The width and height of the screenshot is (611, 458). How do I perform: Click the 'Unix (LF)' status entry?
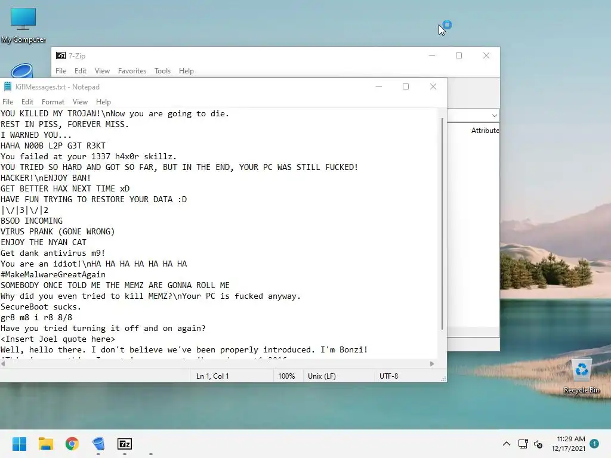322,376
